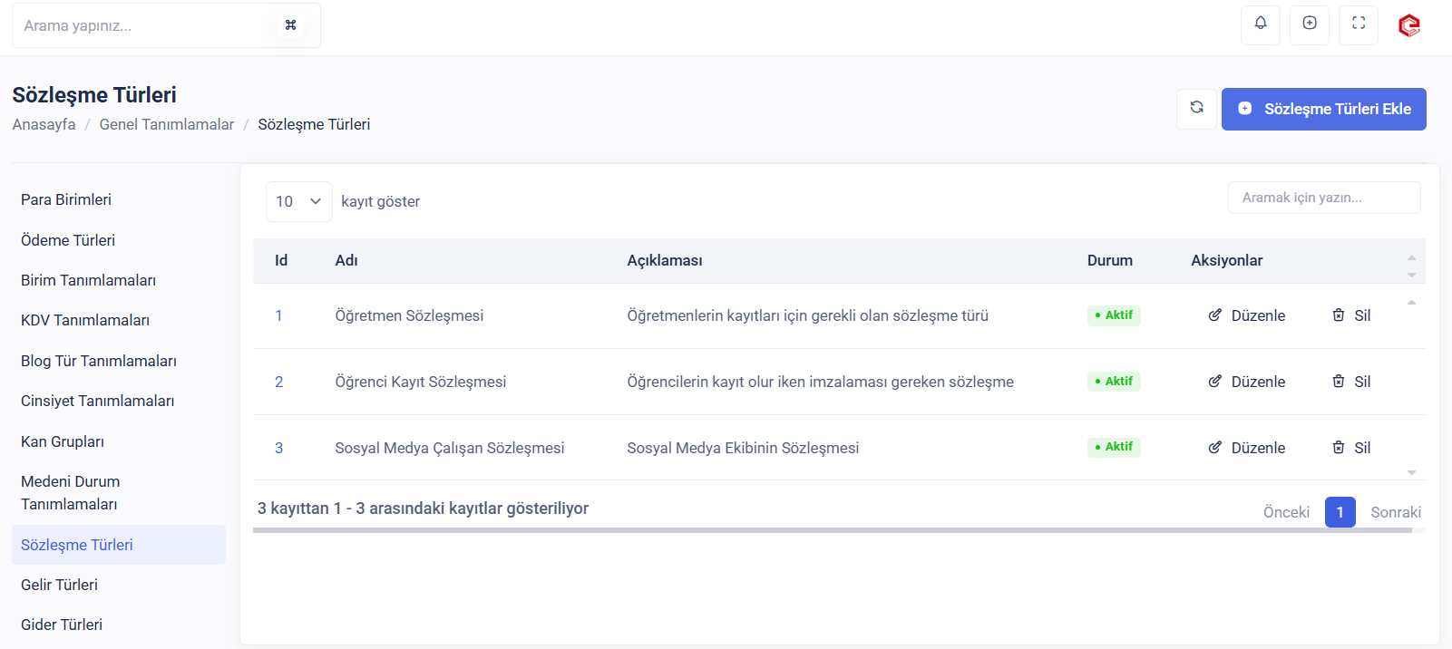Image resolution: width=1452 pixels, height=649 pixels.
Task: Sort the table using Aksiyonar column arrows
Action: click(x=1410, y=266)
